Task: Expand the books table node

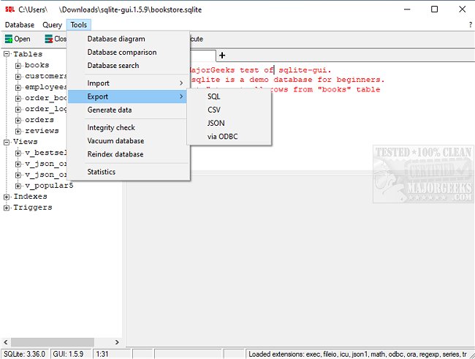Action: click(x=18, y=66)
